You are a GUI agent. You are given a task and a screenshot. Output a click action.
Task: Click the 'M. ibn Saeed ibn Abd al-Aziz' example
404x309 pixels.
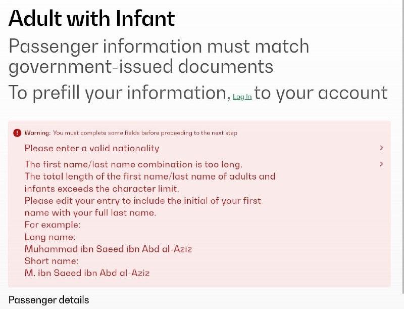[87, 273]
